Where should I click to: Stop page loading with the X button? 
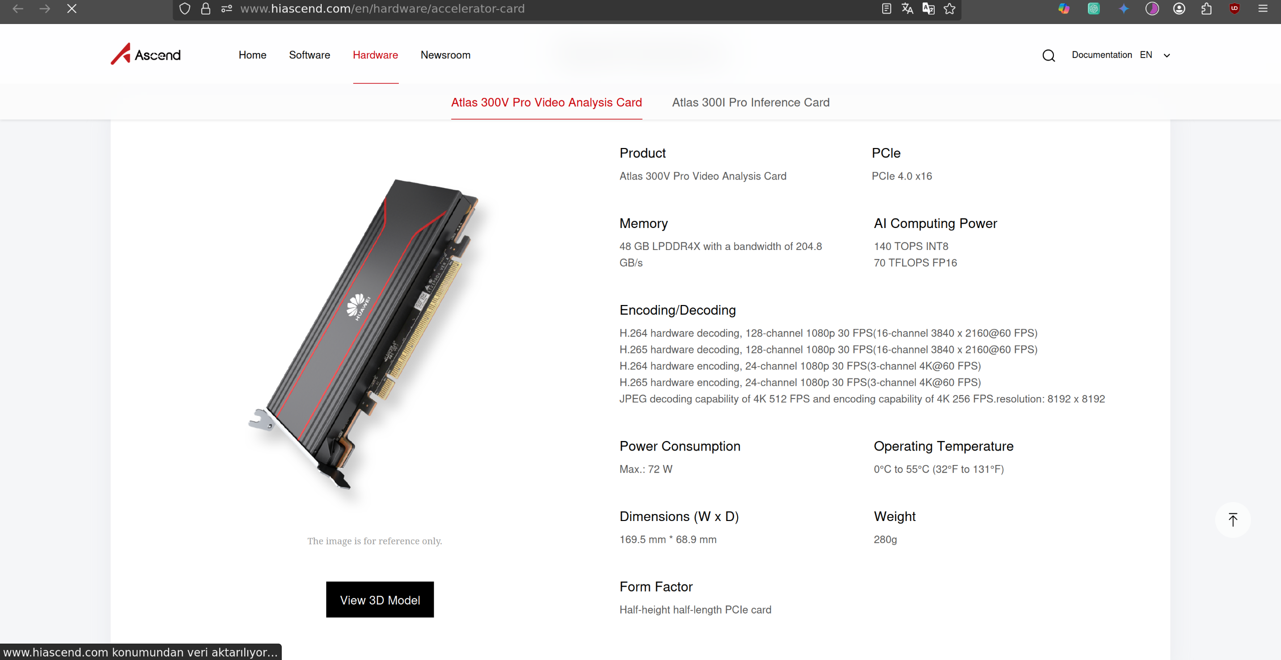[x=72, y=8]
